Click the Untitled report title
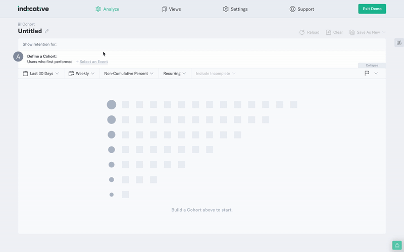The height and width of the screenshot is (252, 404). (30, 31)
